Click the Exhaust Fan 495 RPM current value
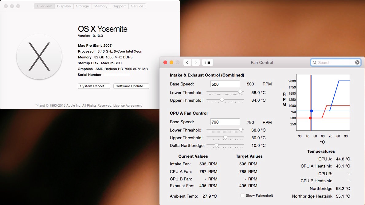Image resolution: width=365 pixels, height=205 pixels. click(x=208, y=186)
